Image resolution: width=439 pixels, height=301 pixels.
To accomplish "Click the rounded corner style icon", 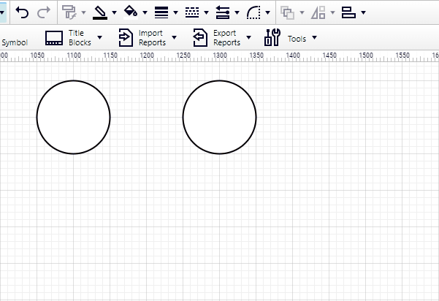I will (x=254, y=12).
